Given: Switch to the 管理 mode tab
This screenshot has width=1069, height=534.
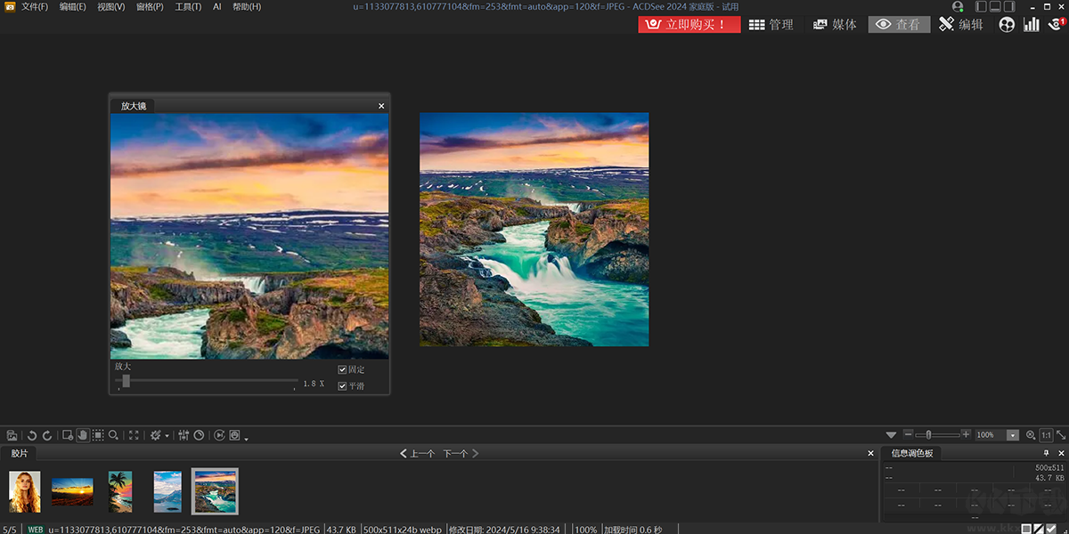Looking at the screenshot, I should click(771, 25).
